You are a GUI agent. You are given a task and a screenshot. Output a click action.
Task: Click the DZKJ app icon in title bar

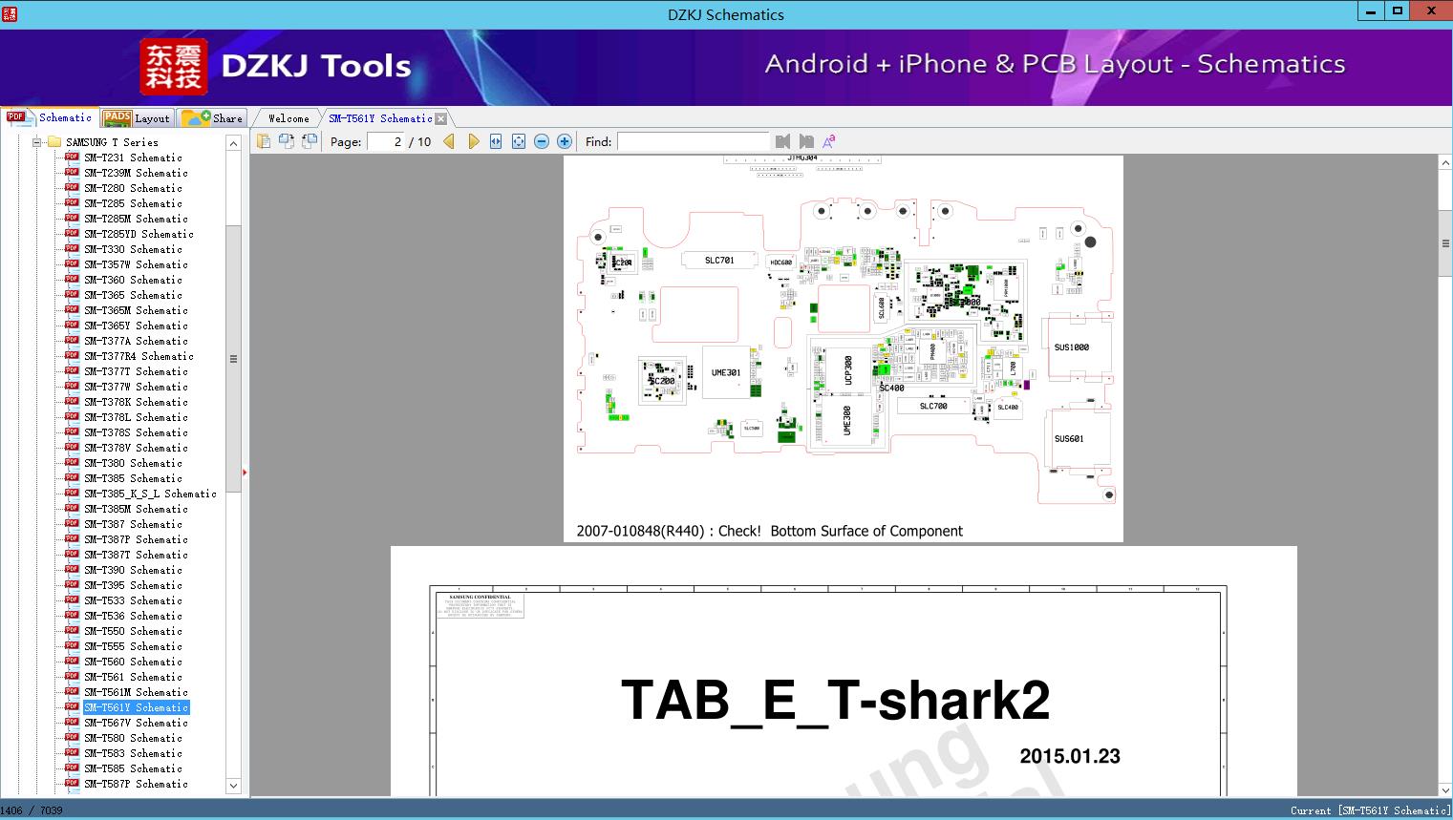pos(10,14)
